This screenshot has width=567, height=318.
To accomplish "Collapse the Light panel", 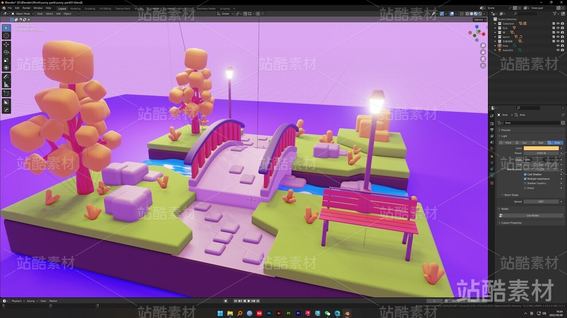I will click(x=531, y=136).
